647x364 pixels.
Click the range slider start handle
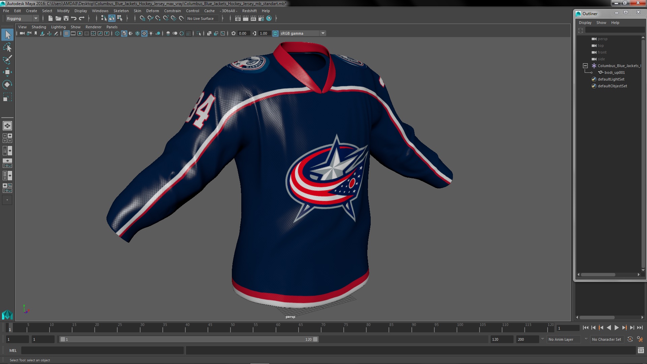tap(63, 339)
